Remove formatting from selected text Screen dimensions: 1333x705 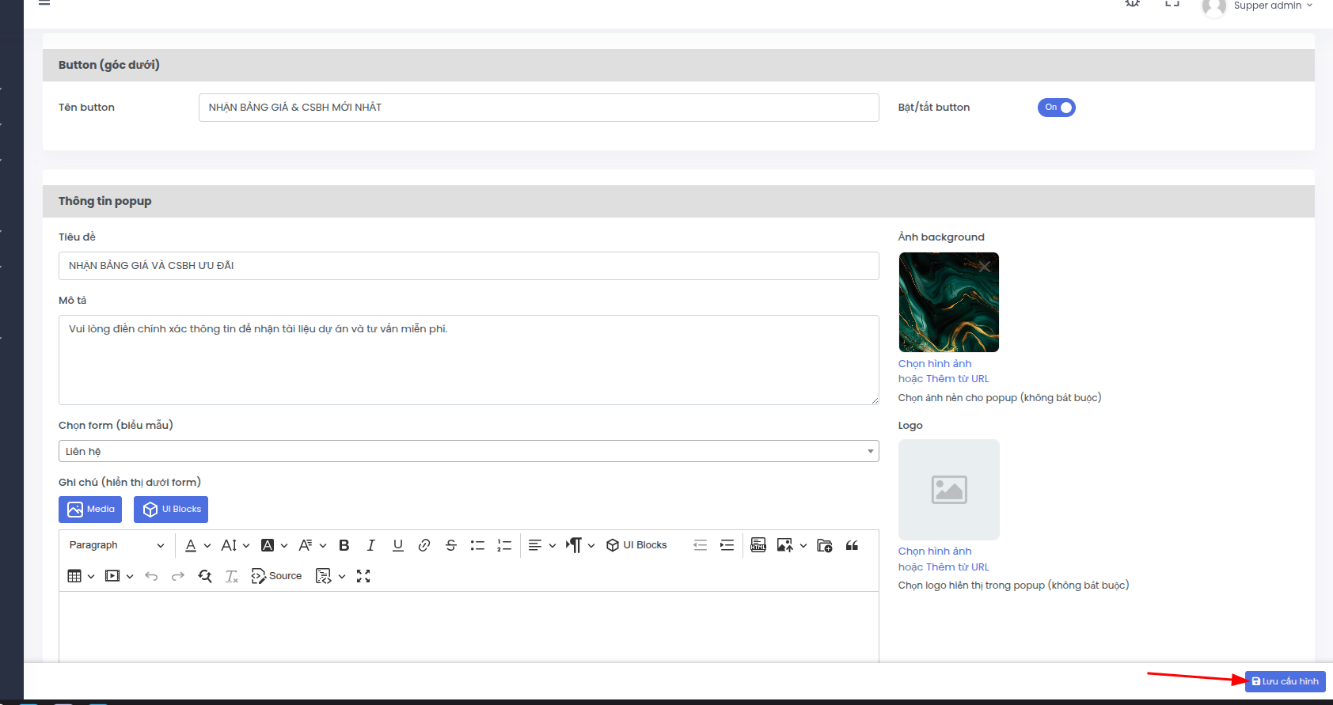[x=231, y=576]
